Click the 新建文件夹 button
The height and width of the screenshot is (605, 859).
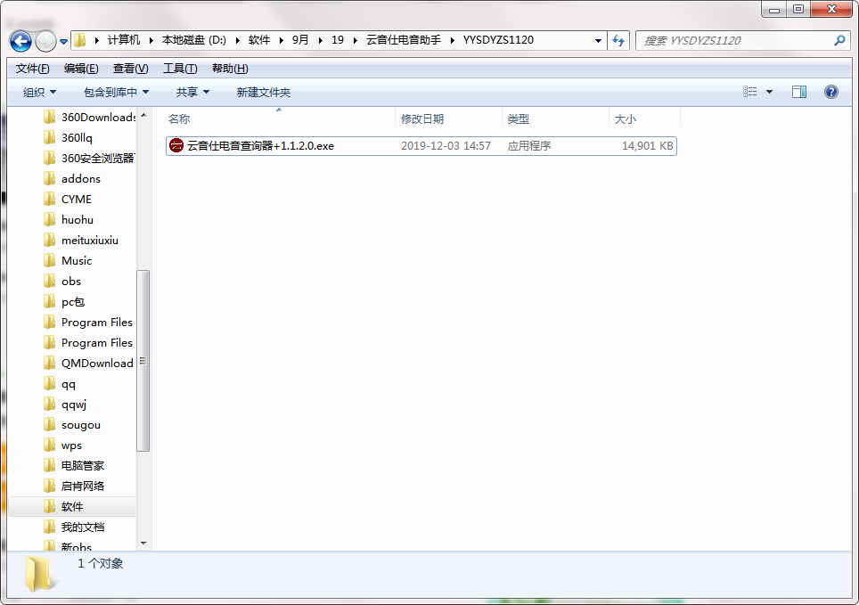(x=265, y=92)
